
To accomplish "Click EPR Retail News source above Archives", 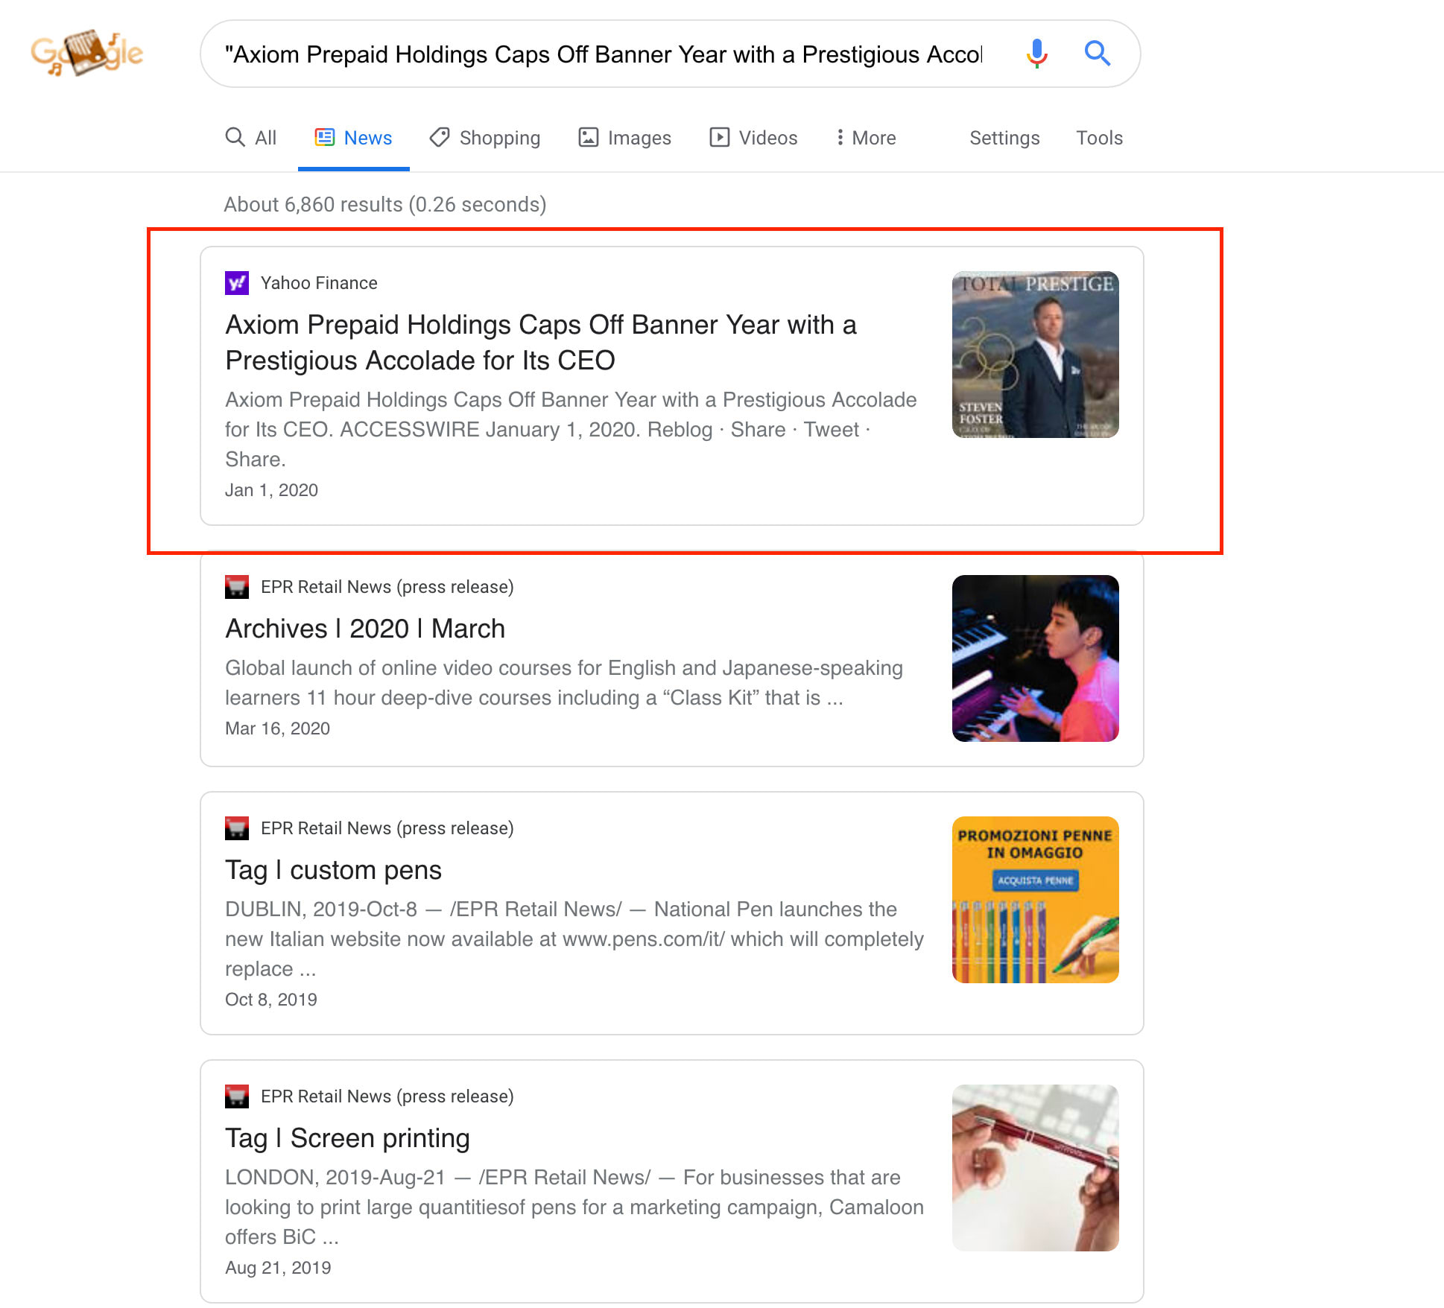I will click(x=387, y=587).
